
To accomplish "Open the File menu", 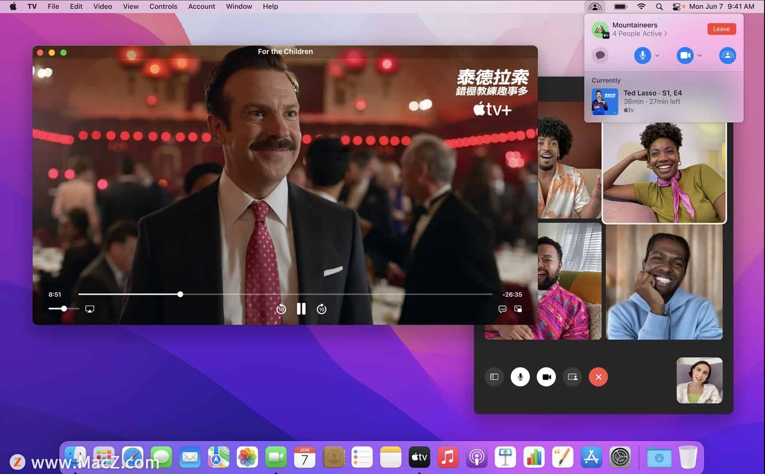I will [x=53, y=7].
